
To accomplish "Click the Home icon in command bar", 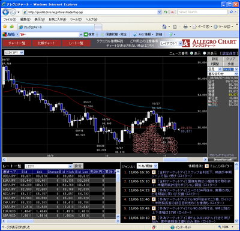I will 164,26.
